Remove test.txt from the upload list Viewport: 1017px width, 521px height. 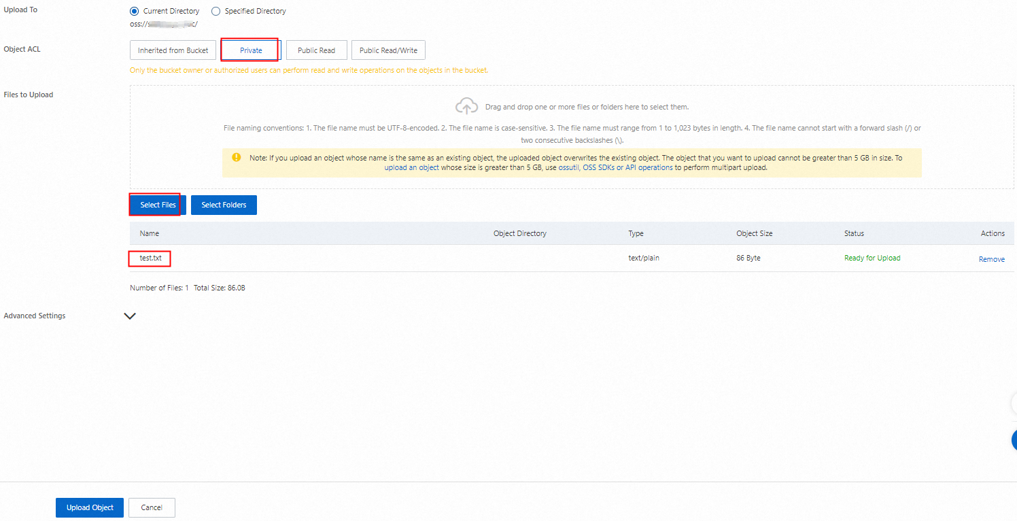[x=992, y=259]
